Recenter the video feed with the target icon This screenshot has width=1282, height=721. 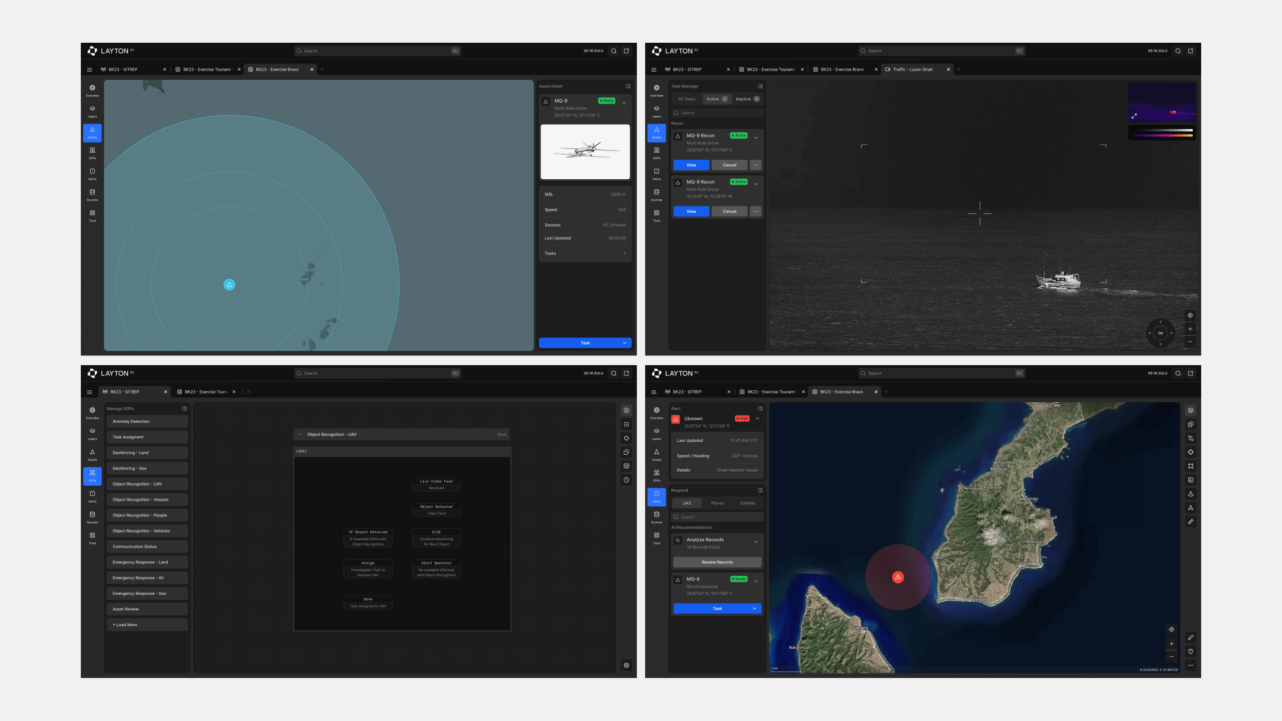click(1190, 315)
